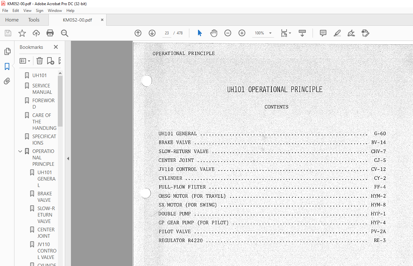The height and width of the screenshot is (266, 413).
Task: Choose the Selection arrow tool
Action: 200,33
